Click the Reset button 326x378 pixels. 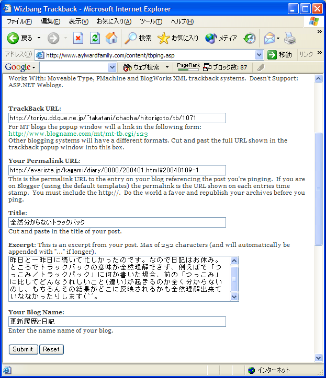[51, 349]
